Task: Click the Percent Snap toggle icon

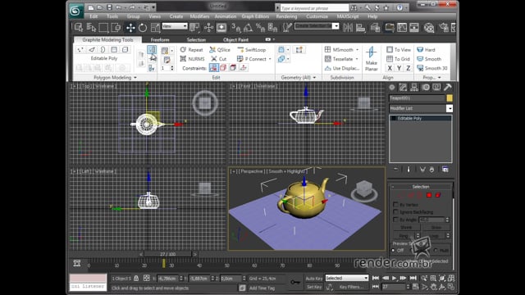Action: coord(260,27)
